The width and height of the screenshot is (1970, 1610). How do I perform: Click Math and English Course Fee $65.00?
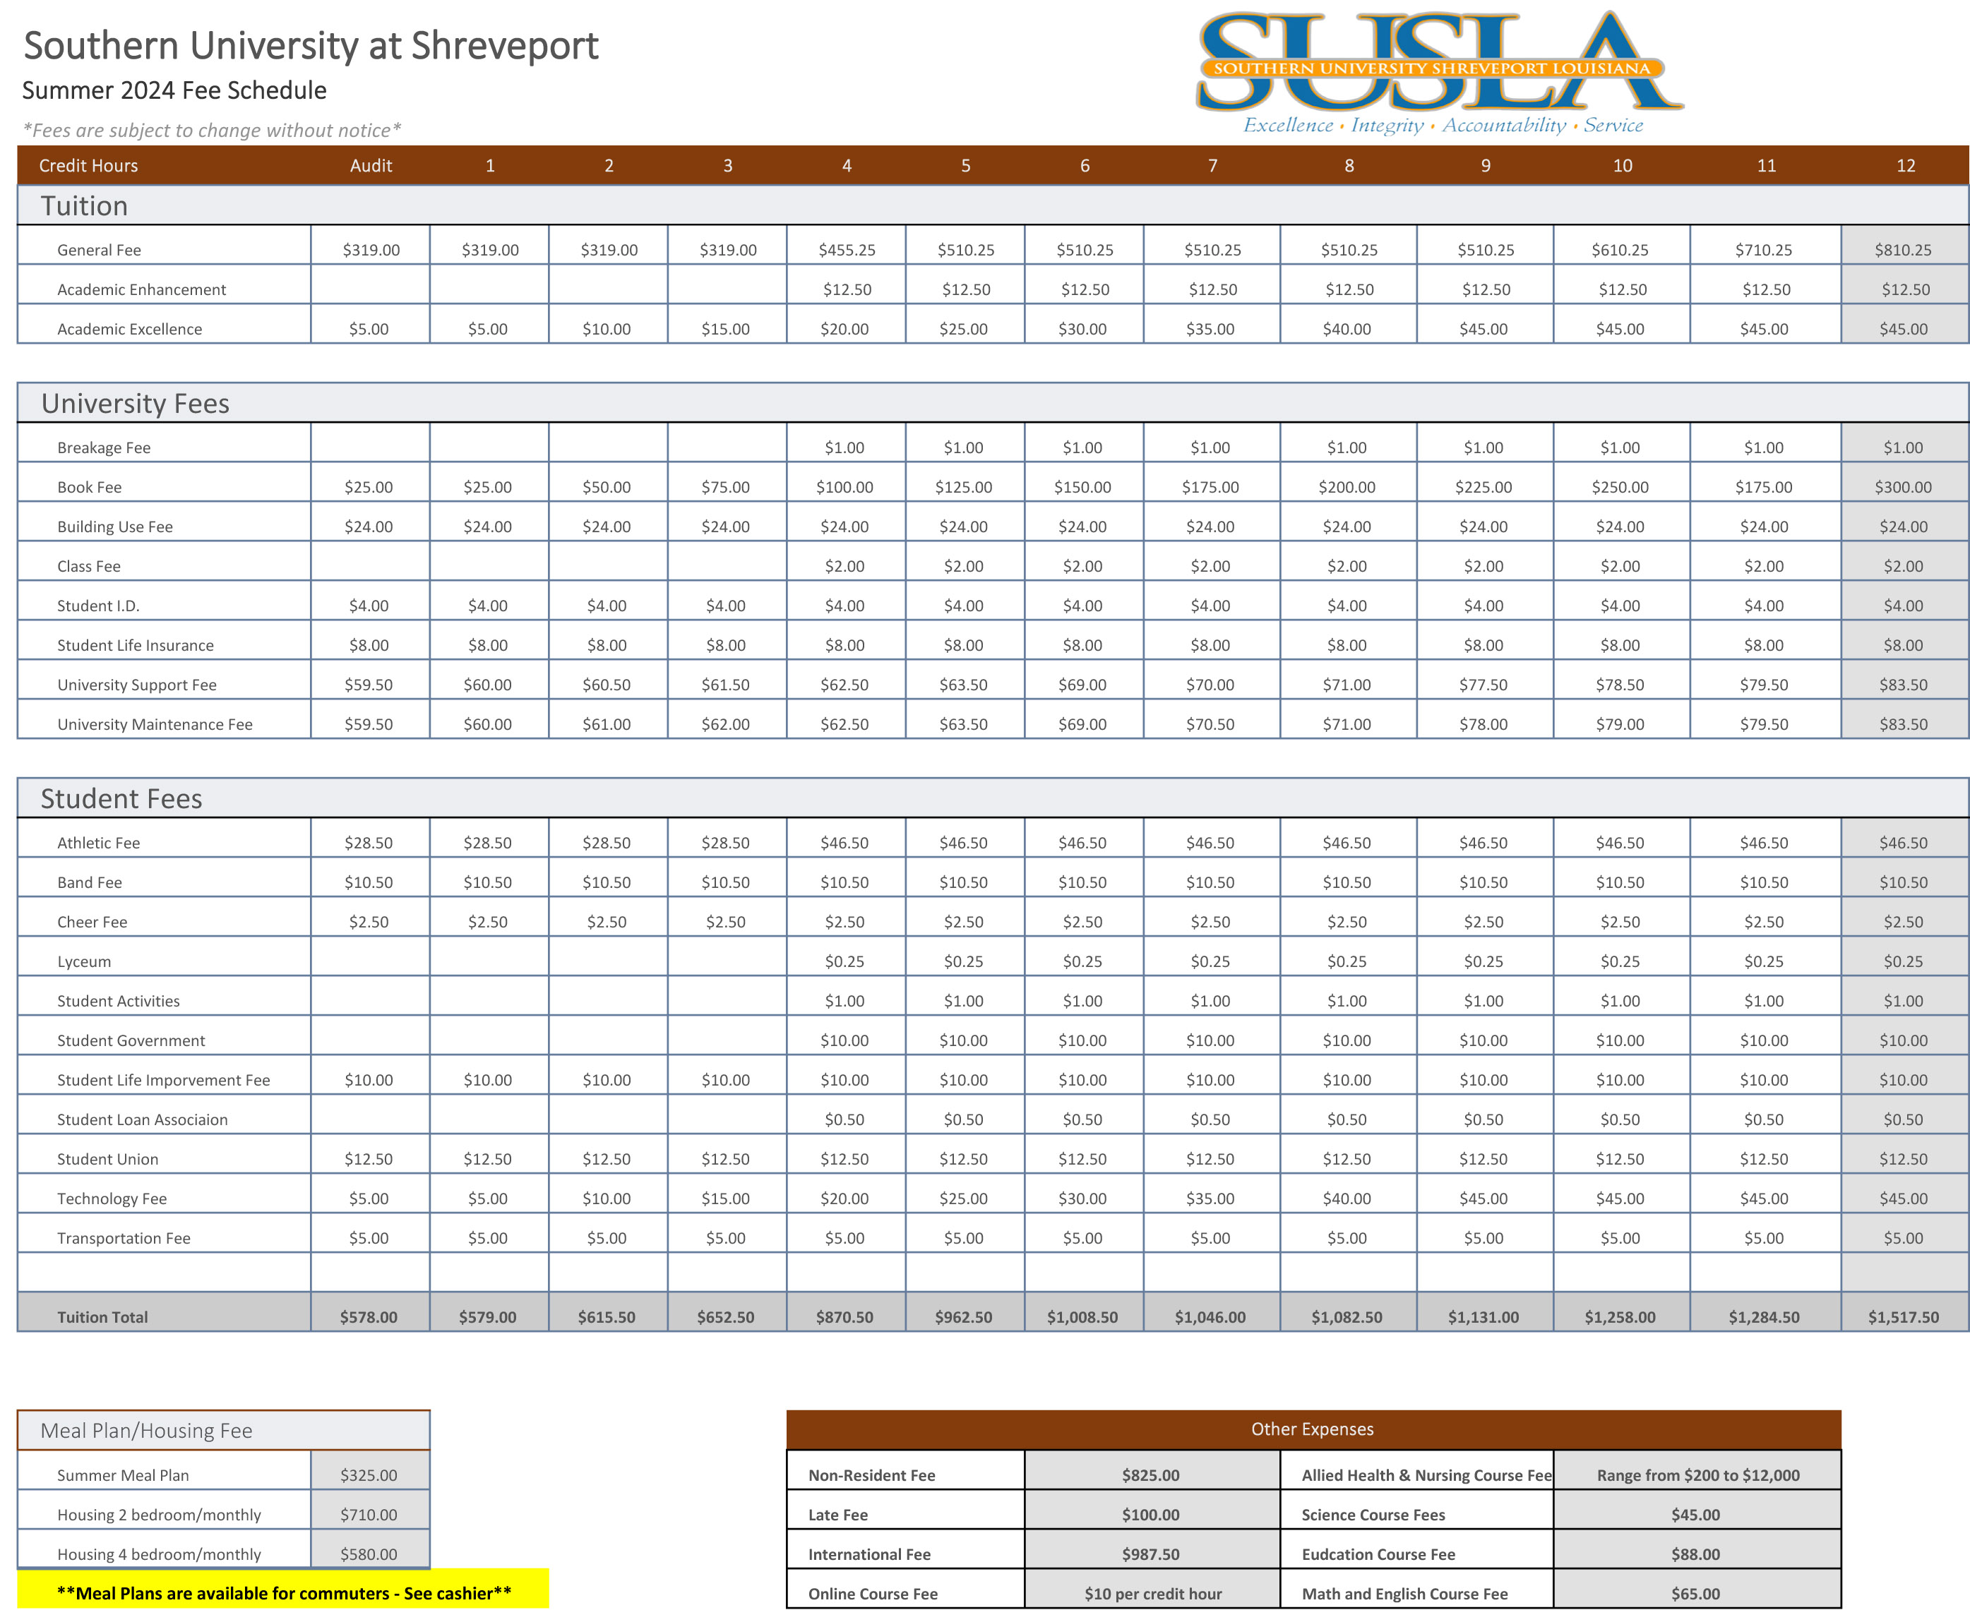(x=1695, y=1594)
